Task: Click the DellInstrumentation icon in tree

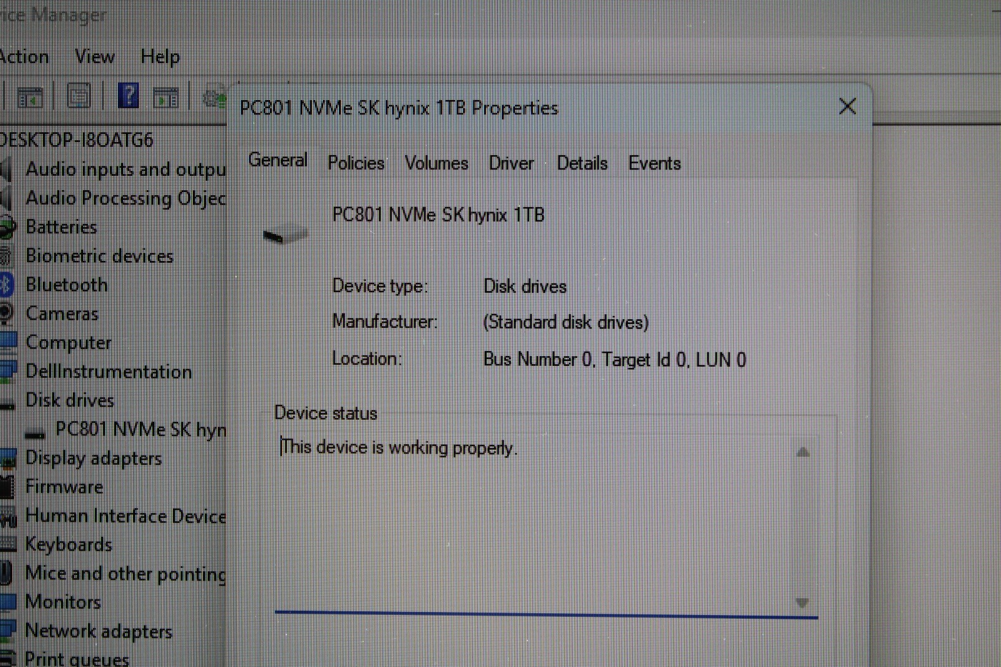Action: click(x=8, y=370)
